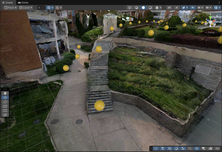
Task: Select the Move tool in tools overlay
Action: click(x=5, y=98)
